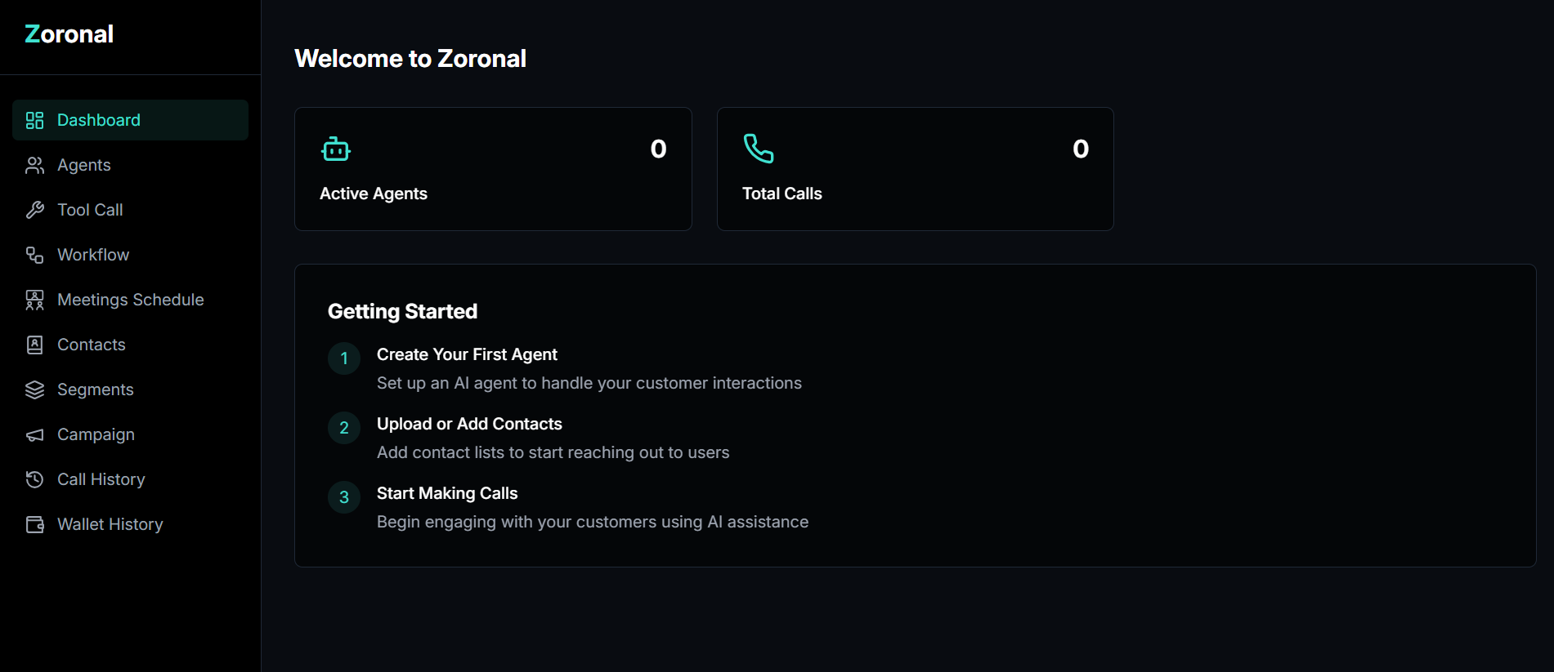Click the Tool Call wrench icon
Screen dimensions: 1554x672
coord(34,211)
